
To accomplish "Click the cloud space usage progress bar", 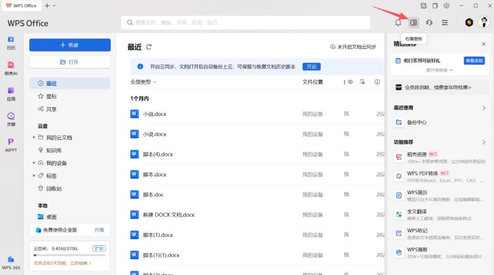I will click(x=70, y=255).
